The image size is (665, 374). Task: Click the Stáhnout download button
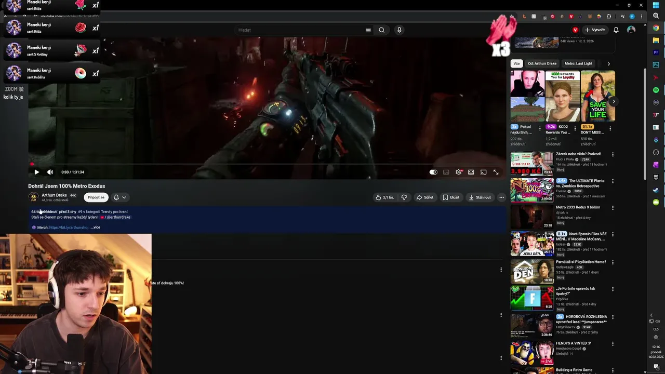click(x=480, y=197)
